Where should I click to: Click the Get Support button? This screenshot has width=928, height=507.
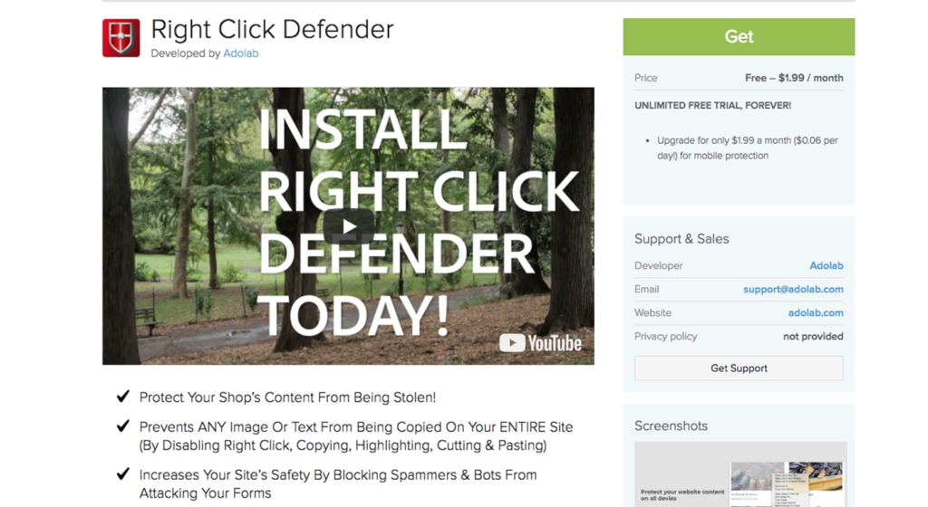tap(739, 368)
